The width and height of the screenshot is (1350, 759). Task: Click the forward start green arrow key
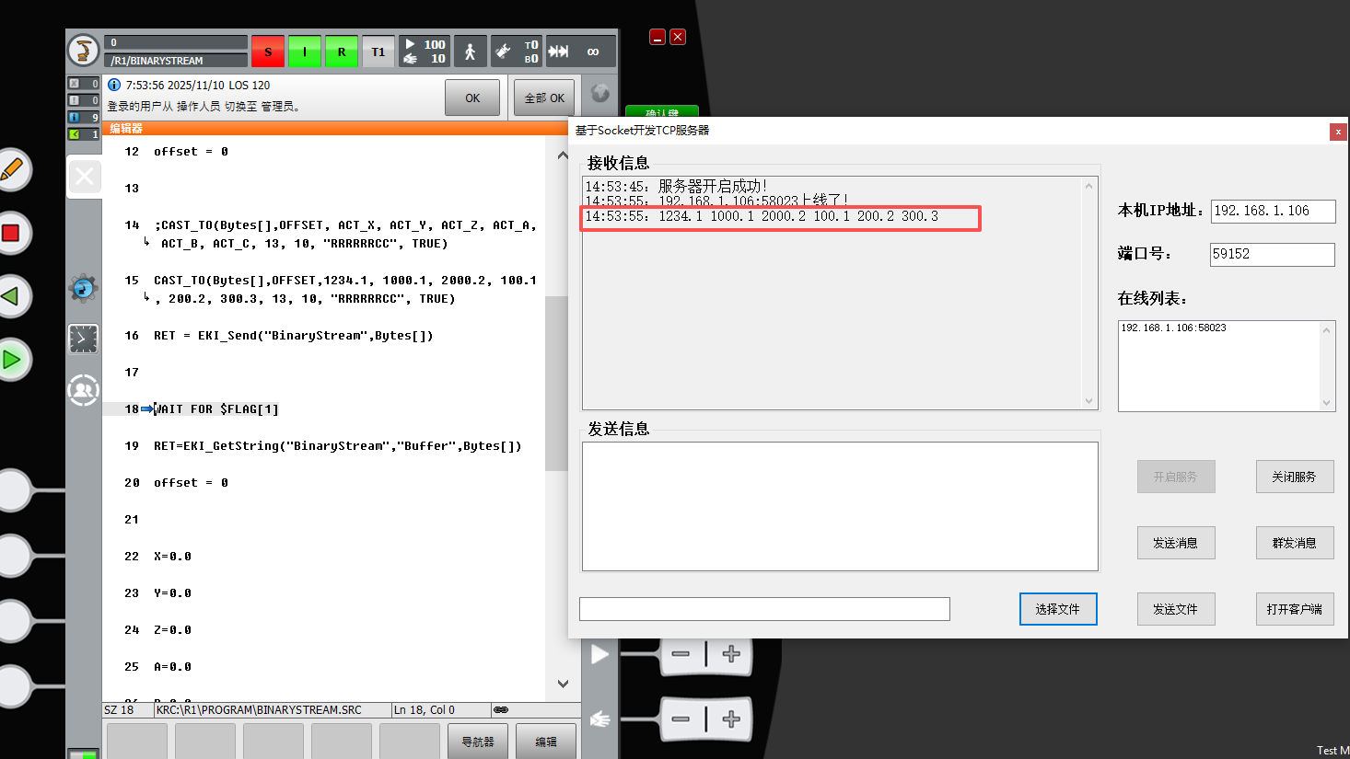pos(12,359)
